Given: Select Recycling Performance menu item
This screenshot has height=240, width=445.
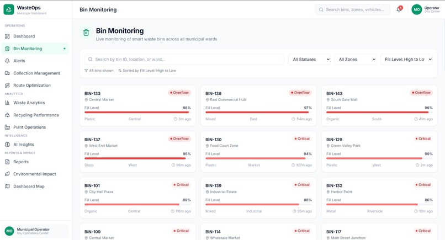Looking at the screenshot, I should point(35,115).
